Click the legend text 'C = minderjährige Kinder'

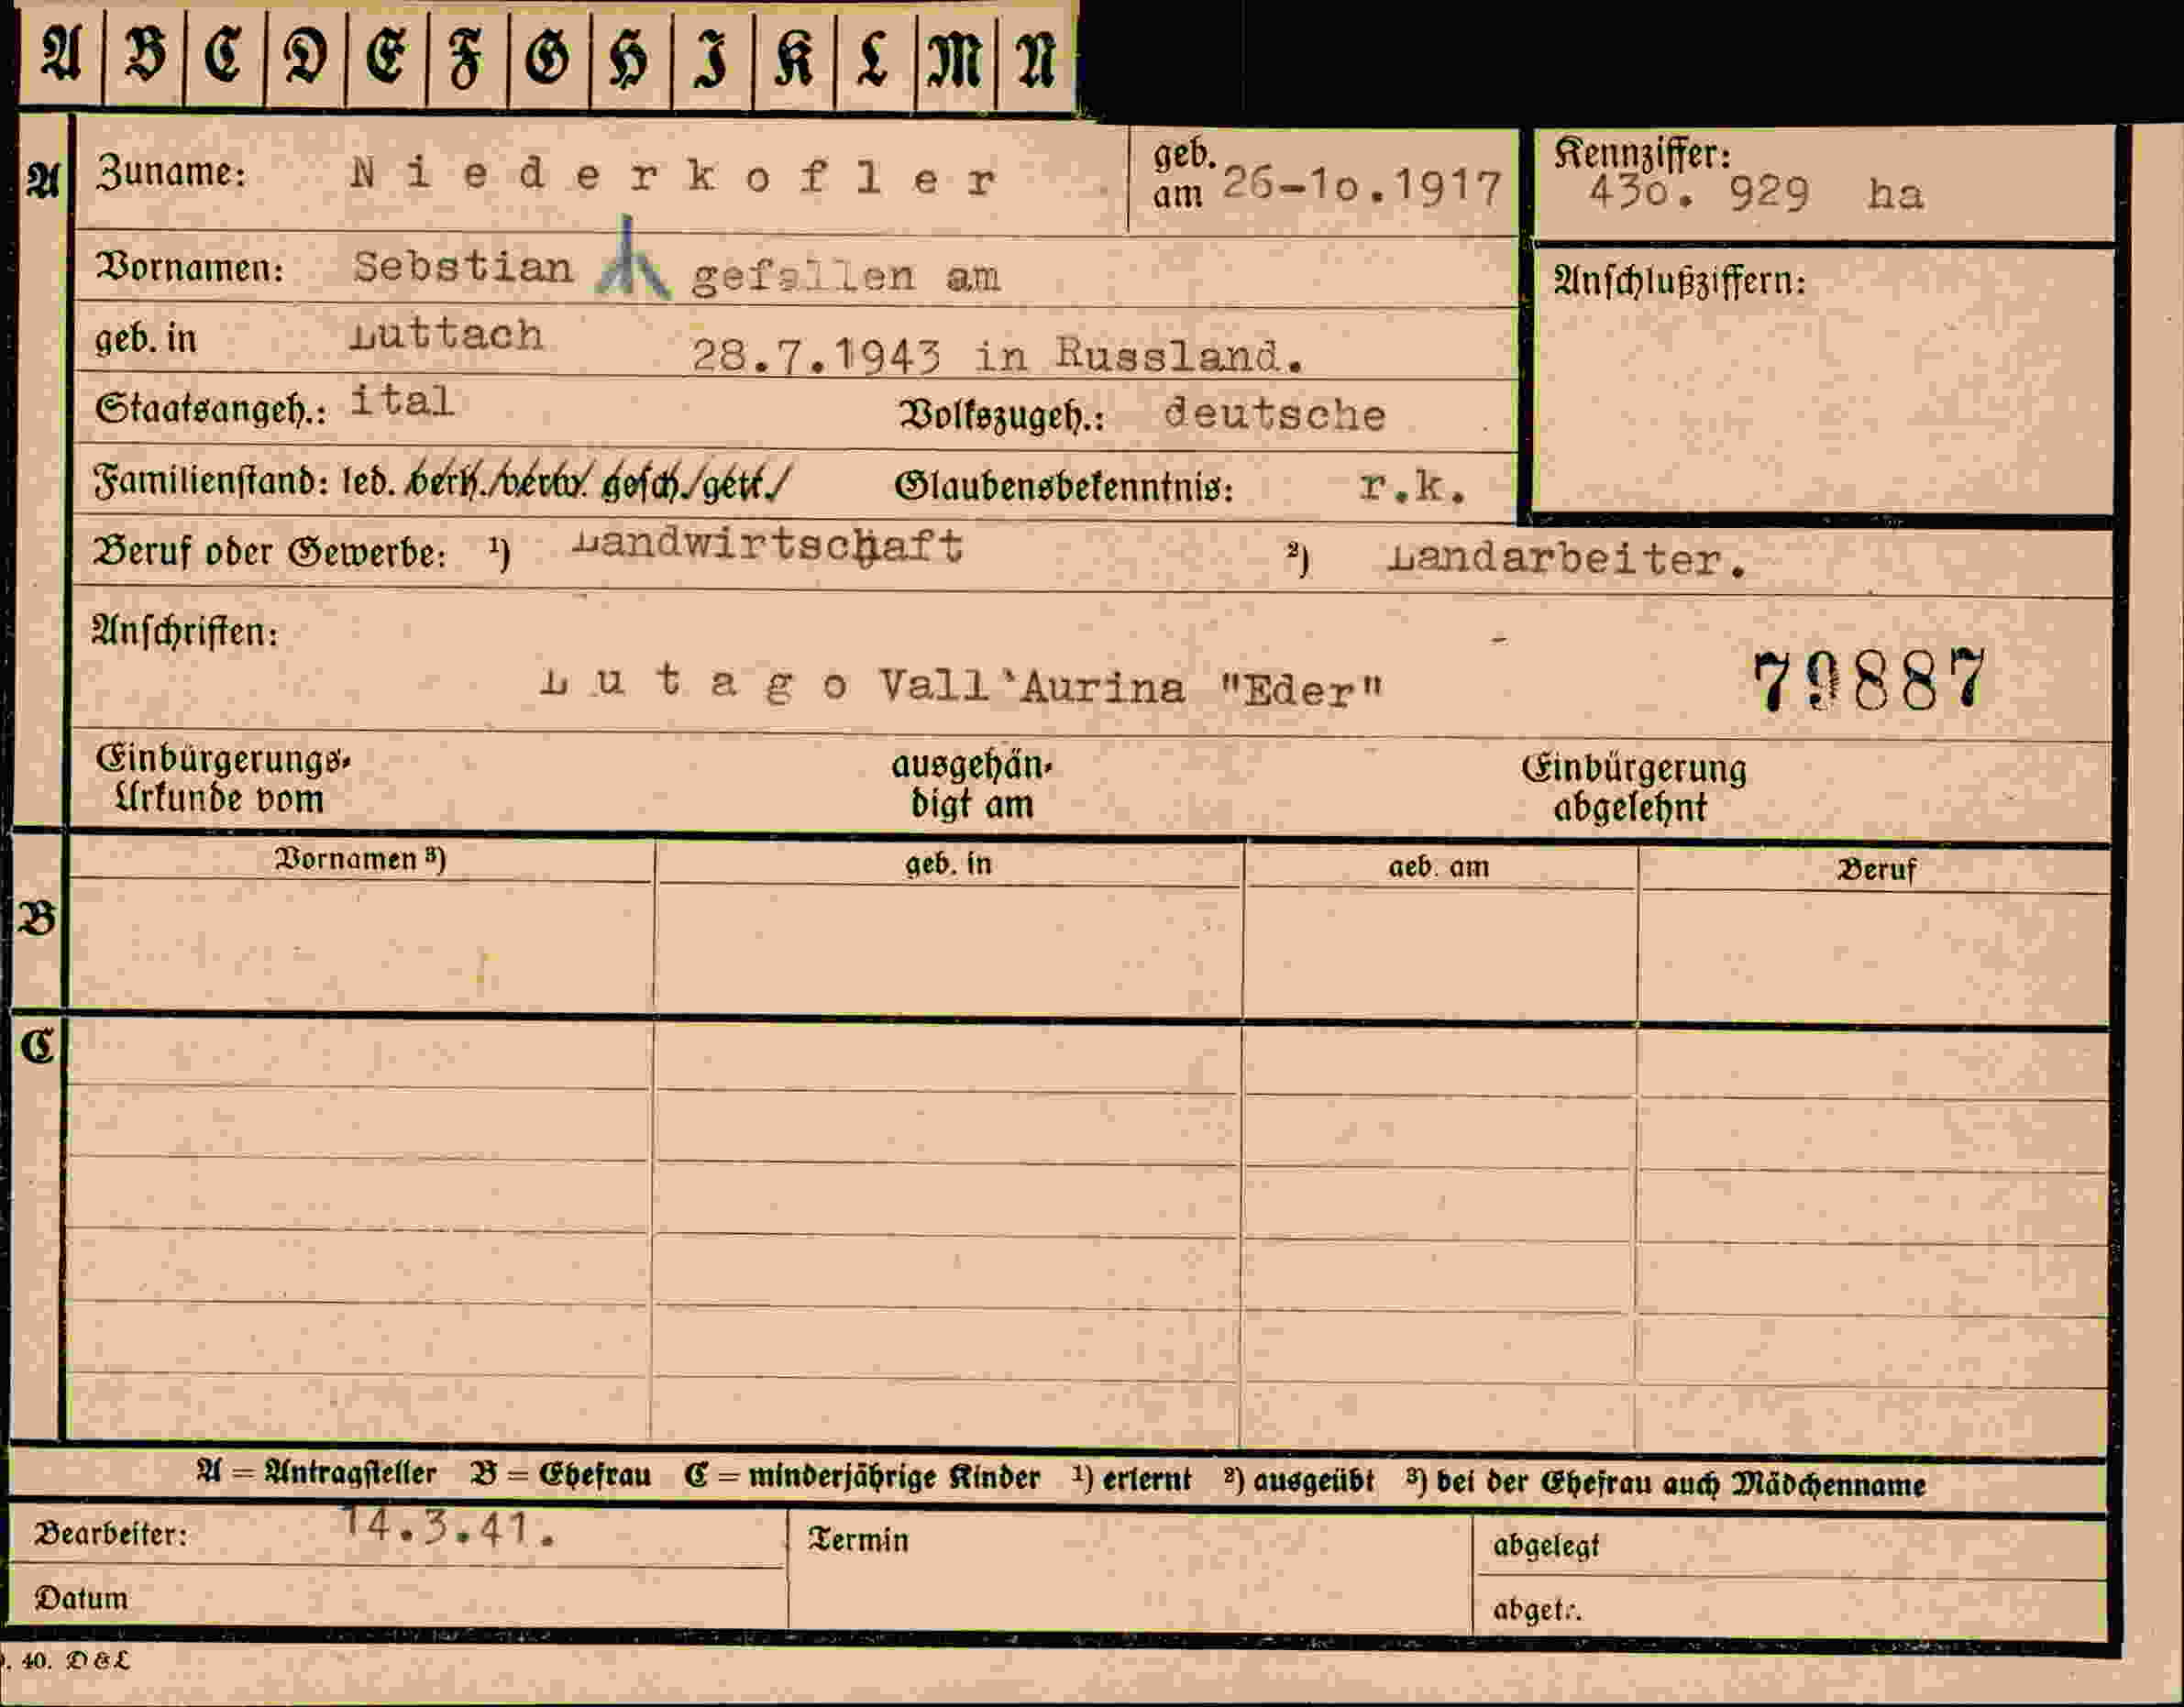pyautogui.click(x=862, y=1477)
